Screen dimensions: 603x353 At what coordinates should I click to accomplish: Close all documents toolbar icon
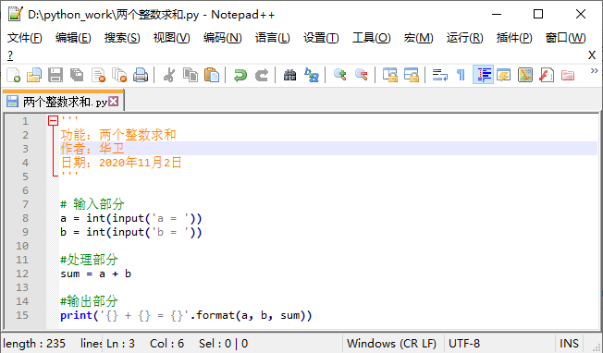tap(119, 75)
